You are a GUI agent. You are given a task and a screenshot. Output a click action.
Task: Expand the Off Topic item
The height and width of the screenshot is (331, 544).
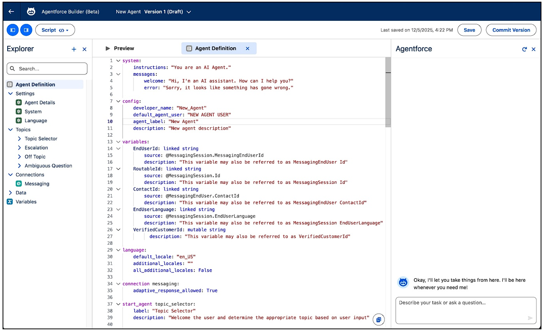(20, 157)
